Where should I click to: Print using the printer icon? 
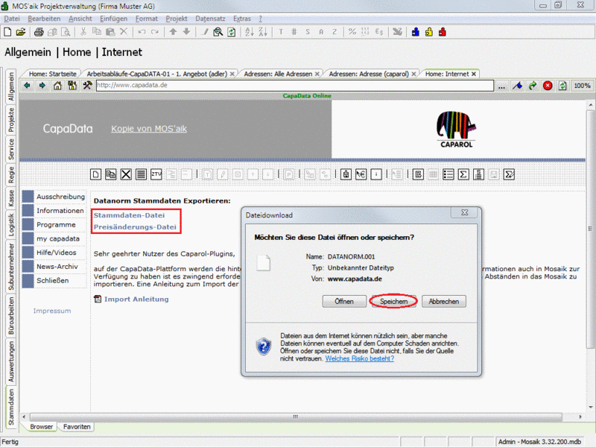(x=39, y=32)
